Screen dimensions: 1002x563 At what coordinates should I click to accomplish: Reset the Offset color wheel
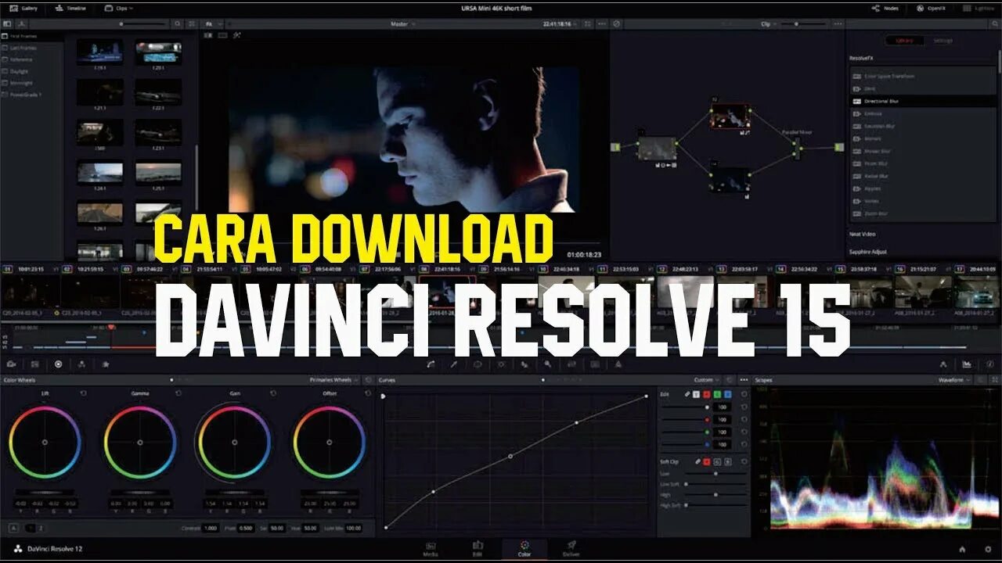(368, 393)
